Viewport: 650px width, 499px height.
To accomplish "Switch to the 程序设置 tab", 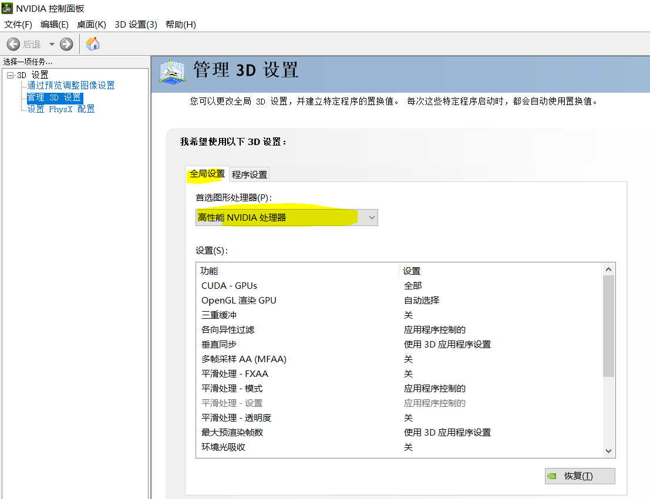I will (x=250, y=175).
